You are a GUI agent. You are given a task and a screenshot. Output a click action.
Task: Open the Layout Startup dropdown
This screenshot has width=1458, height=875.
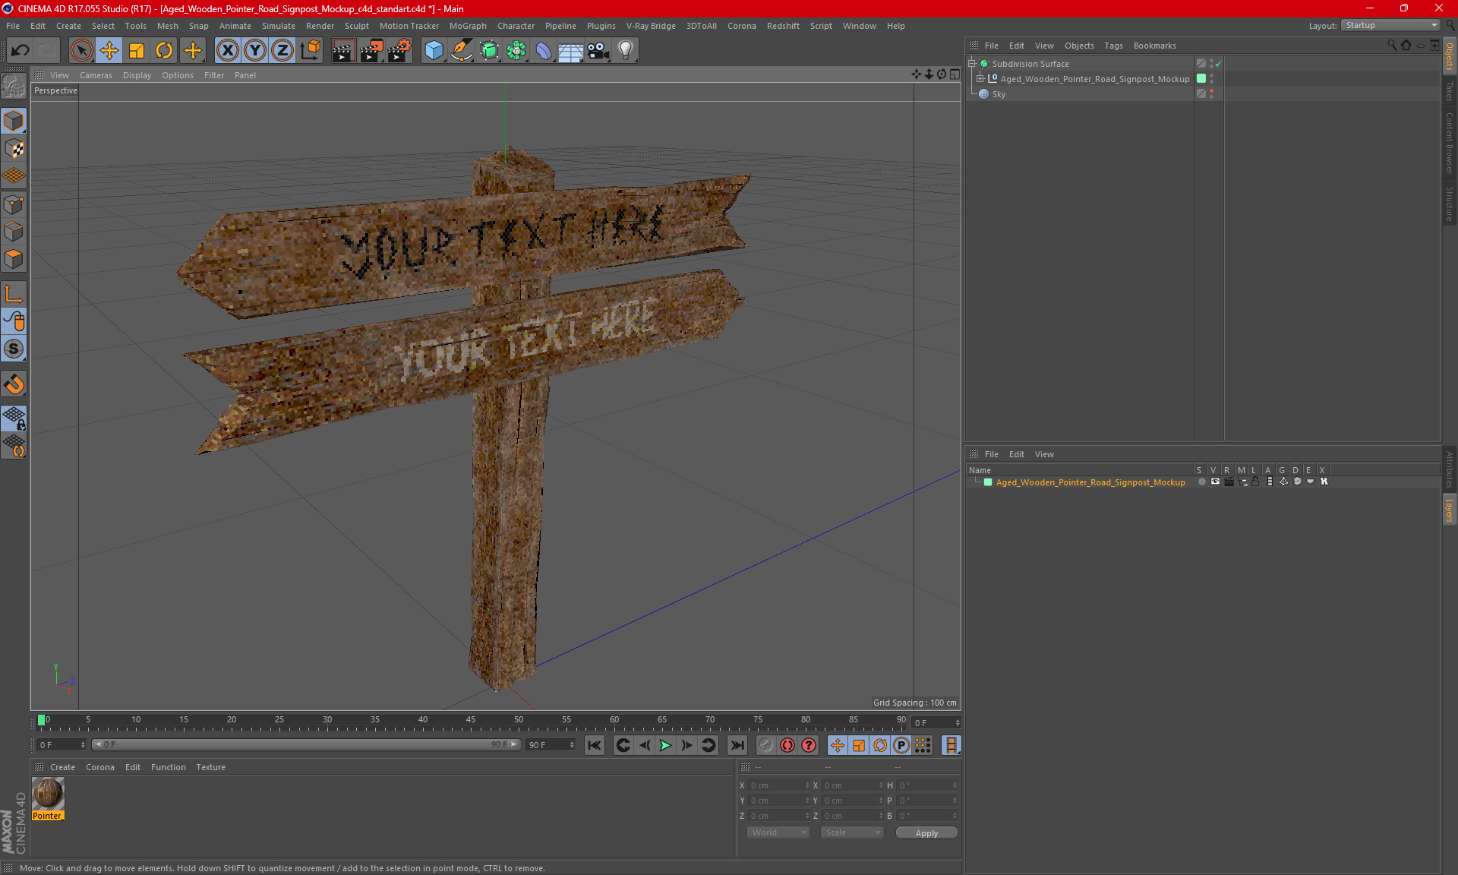1391,25
